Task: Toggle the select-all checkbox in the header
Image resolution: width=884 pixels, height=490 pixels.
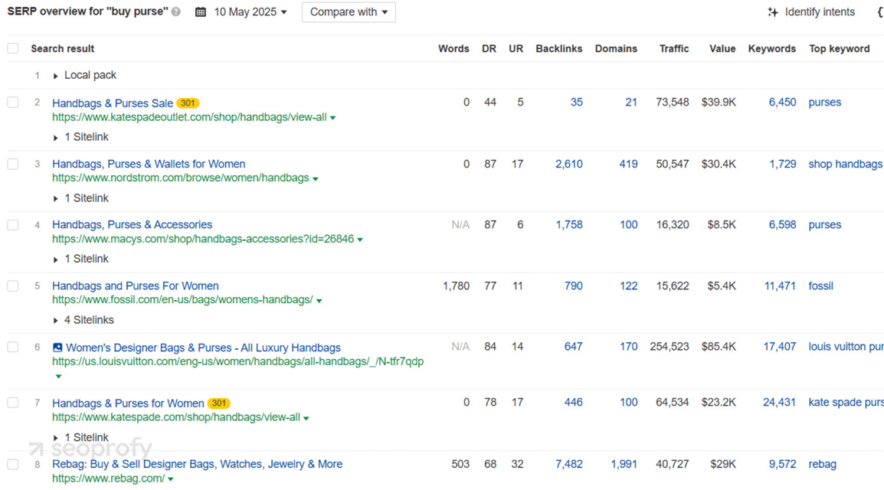Action: coord(13,48)
